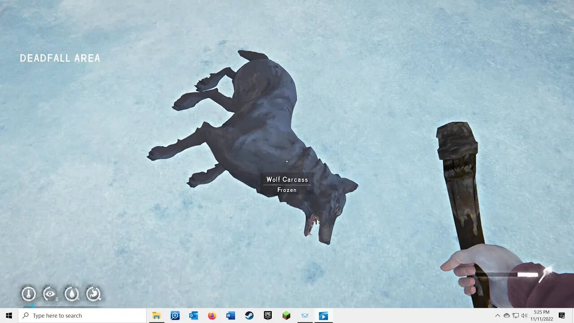Click the thirst water-drop status icon
This screenshot has width=574, height=323.
coord(72,294)
